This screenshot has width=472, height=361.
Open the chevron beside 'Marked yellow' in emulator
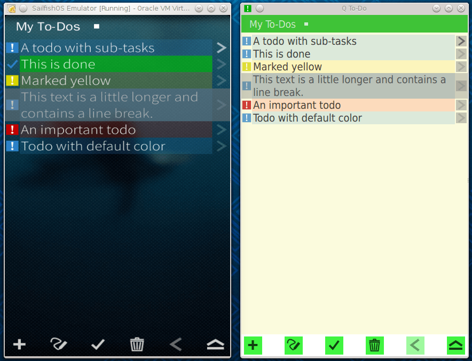coord(221,81)
